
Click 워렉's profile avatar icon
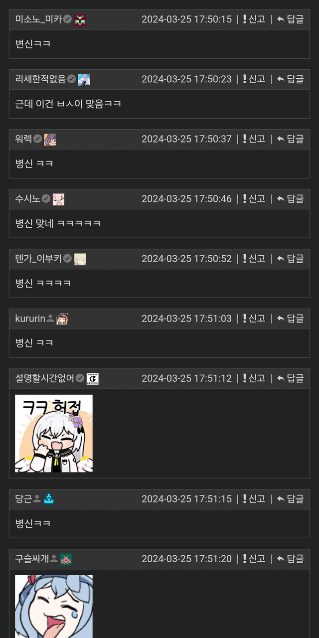(x=50, y=140)
